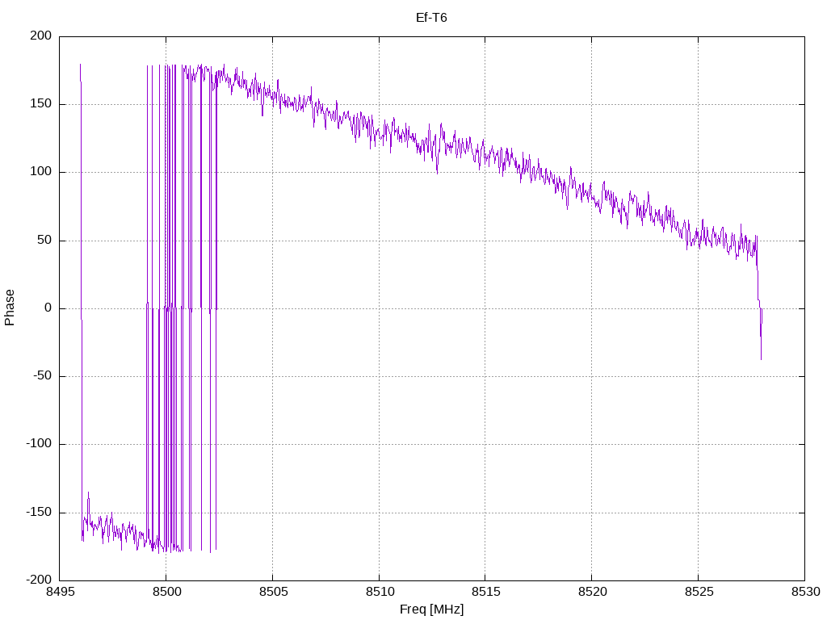Click the 8525 x-axis tick label
This screenshot has width=827, height=620.
tap(699, 592)
